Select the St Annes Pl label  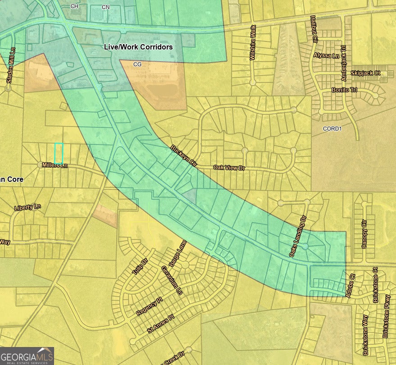160,324
